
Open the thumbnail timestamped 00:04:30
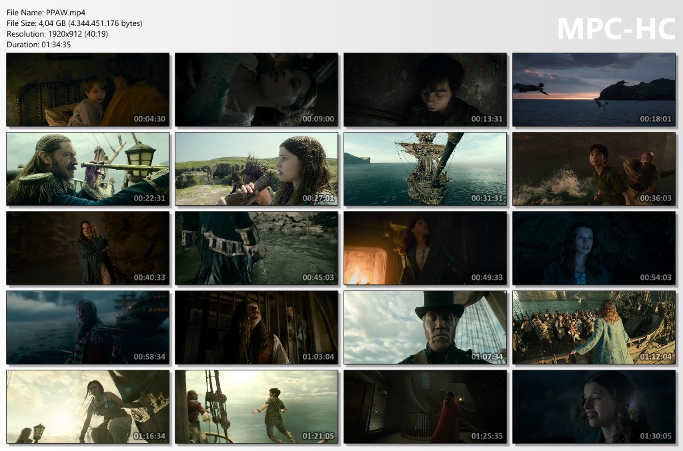[x=87, y=90]
